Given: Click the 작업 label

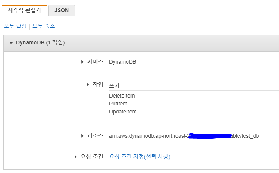Looking at the screenshot, I should click(x=98, y=84).
